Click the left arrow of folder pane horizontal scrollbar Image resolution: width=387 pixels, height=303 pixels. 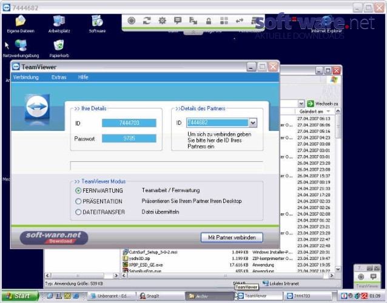point(48,275)
